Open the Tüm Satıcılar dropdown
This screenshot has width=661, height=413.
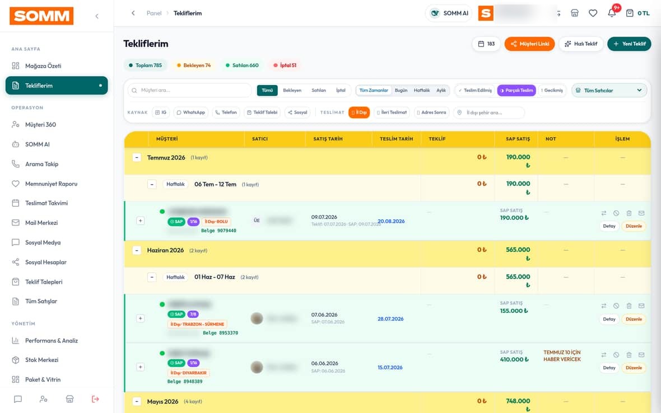pyautogui.click(x=609, y=91)
